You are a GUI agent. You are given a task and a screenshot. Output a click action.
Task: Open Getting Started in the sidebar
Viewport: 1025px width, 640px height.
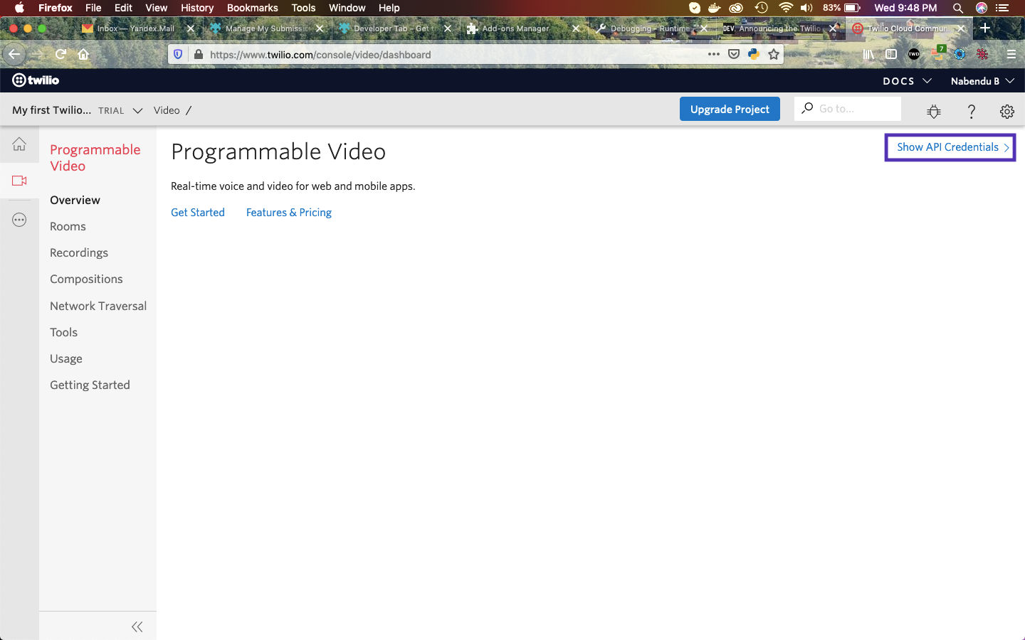click(x=90, y=385)
